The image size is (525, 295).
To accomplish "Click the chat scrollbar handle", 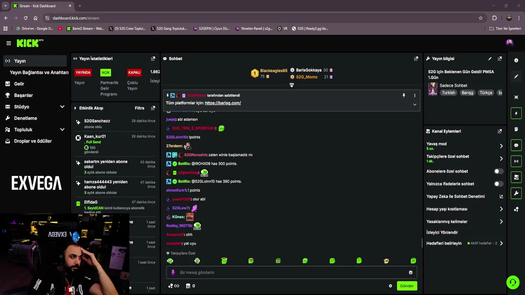I will coord(422,243).
